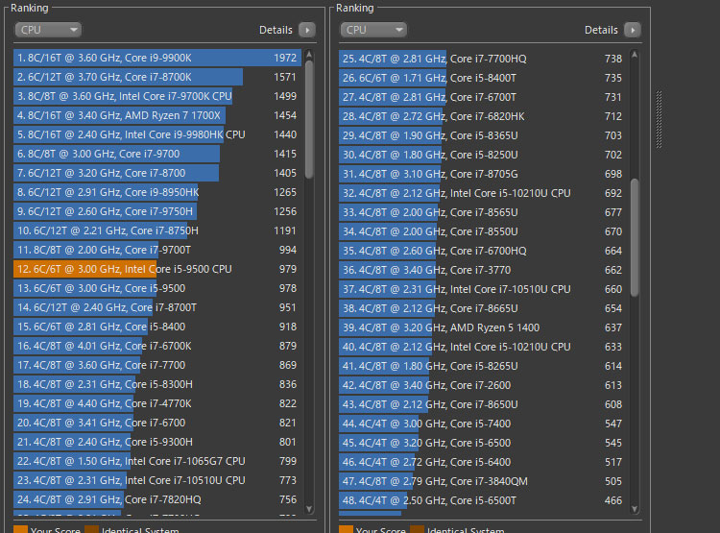
Task: Click scroll down arrow in left ranking list
Action: coord(309,509)
